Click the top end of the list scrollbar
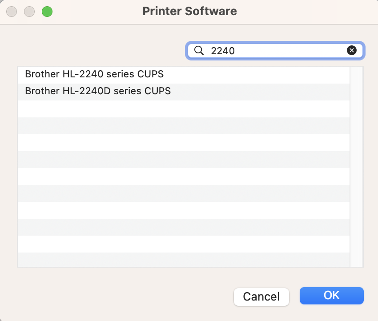This screenshot has height=321, width=378. point(356,71)
